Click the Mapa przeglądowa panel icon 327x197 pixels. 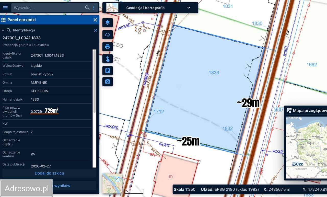(x=289, y=110)
